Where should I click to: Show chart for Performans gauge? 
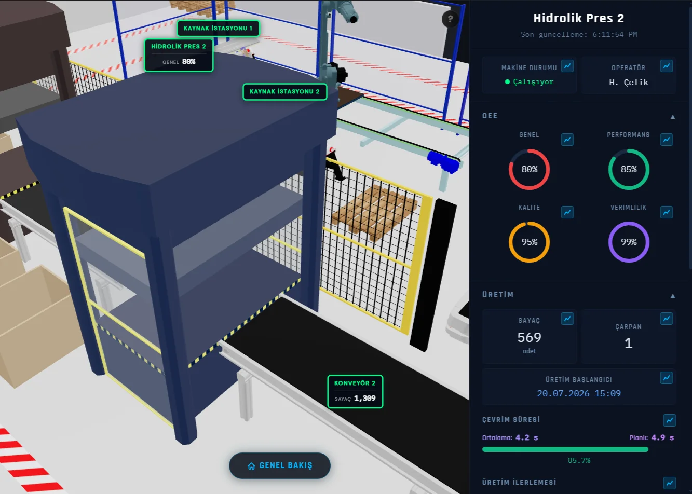[667, 140]
